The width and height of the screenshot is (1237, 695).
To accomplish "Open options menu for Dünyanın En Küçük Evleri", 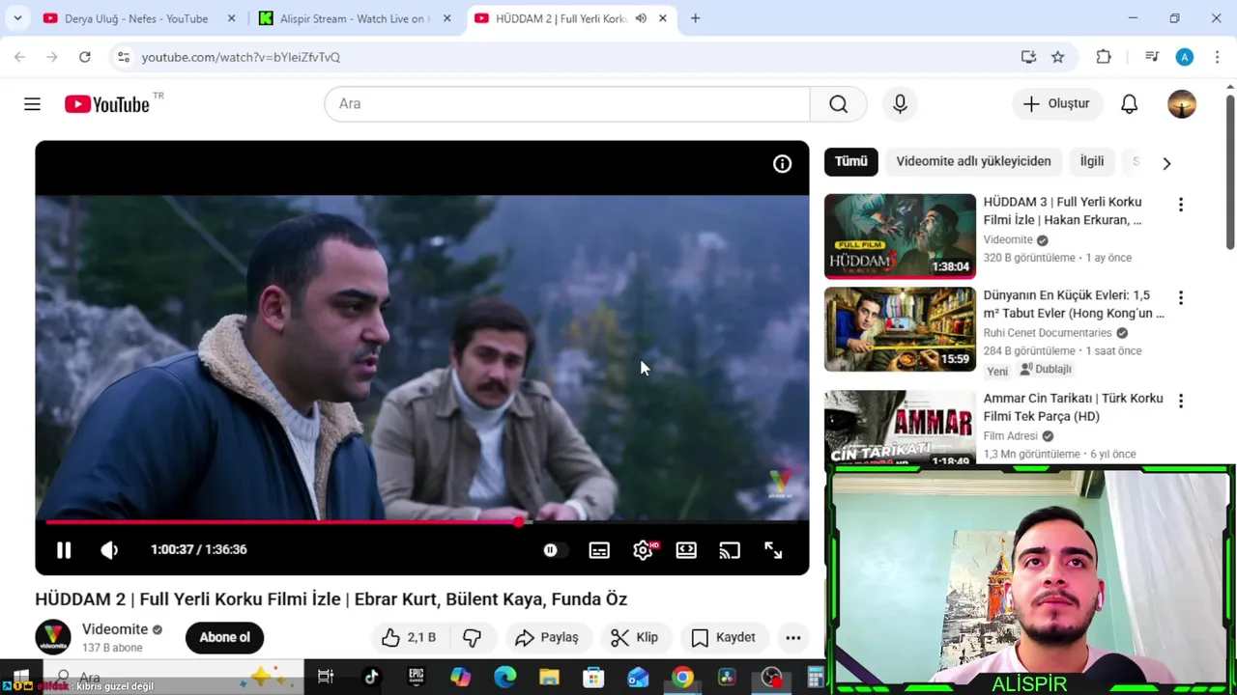I will [1180, 297].
